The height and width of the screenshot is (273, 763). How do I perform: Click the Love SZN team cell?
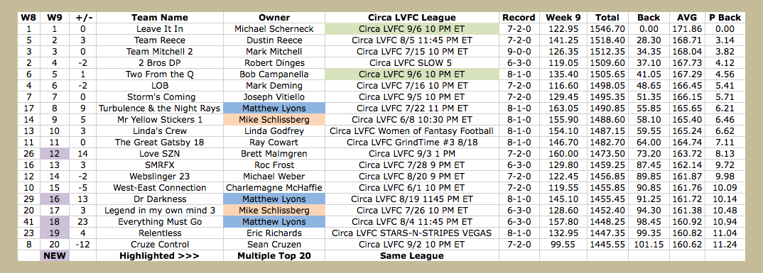tap(160, 153)
